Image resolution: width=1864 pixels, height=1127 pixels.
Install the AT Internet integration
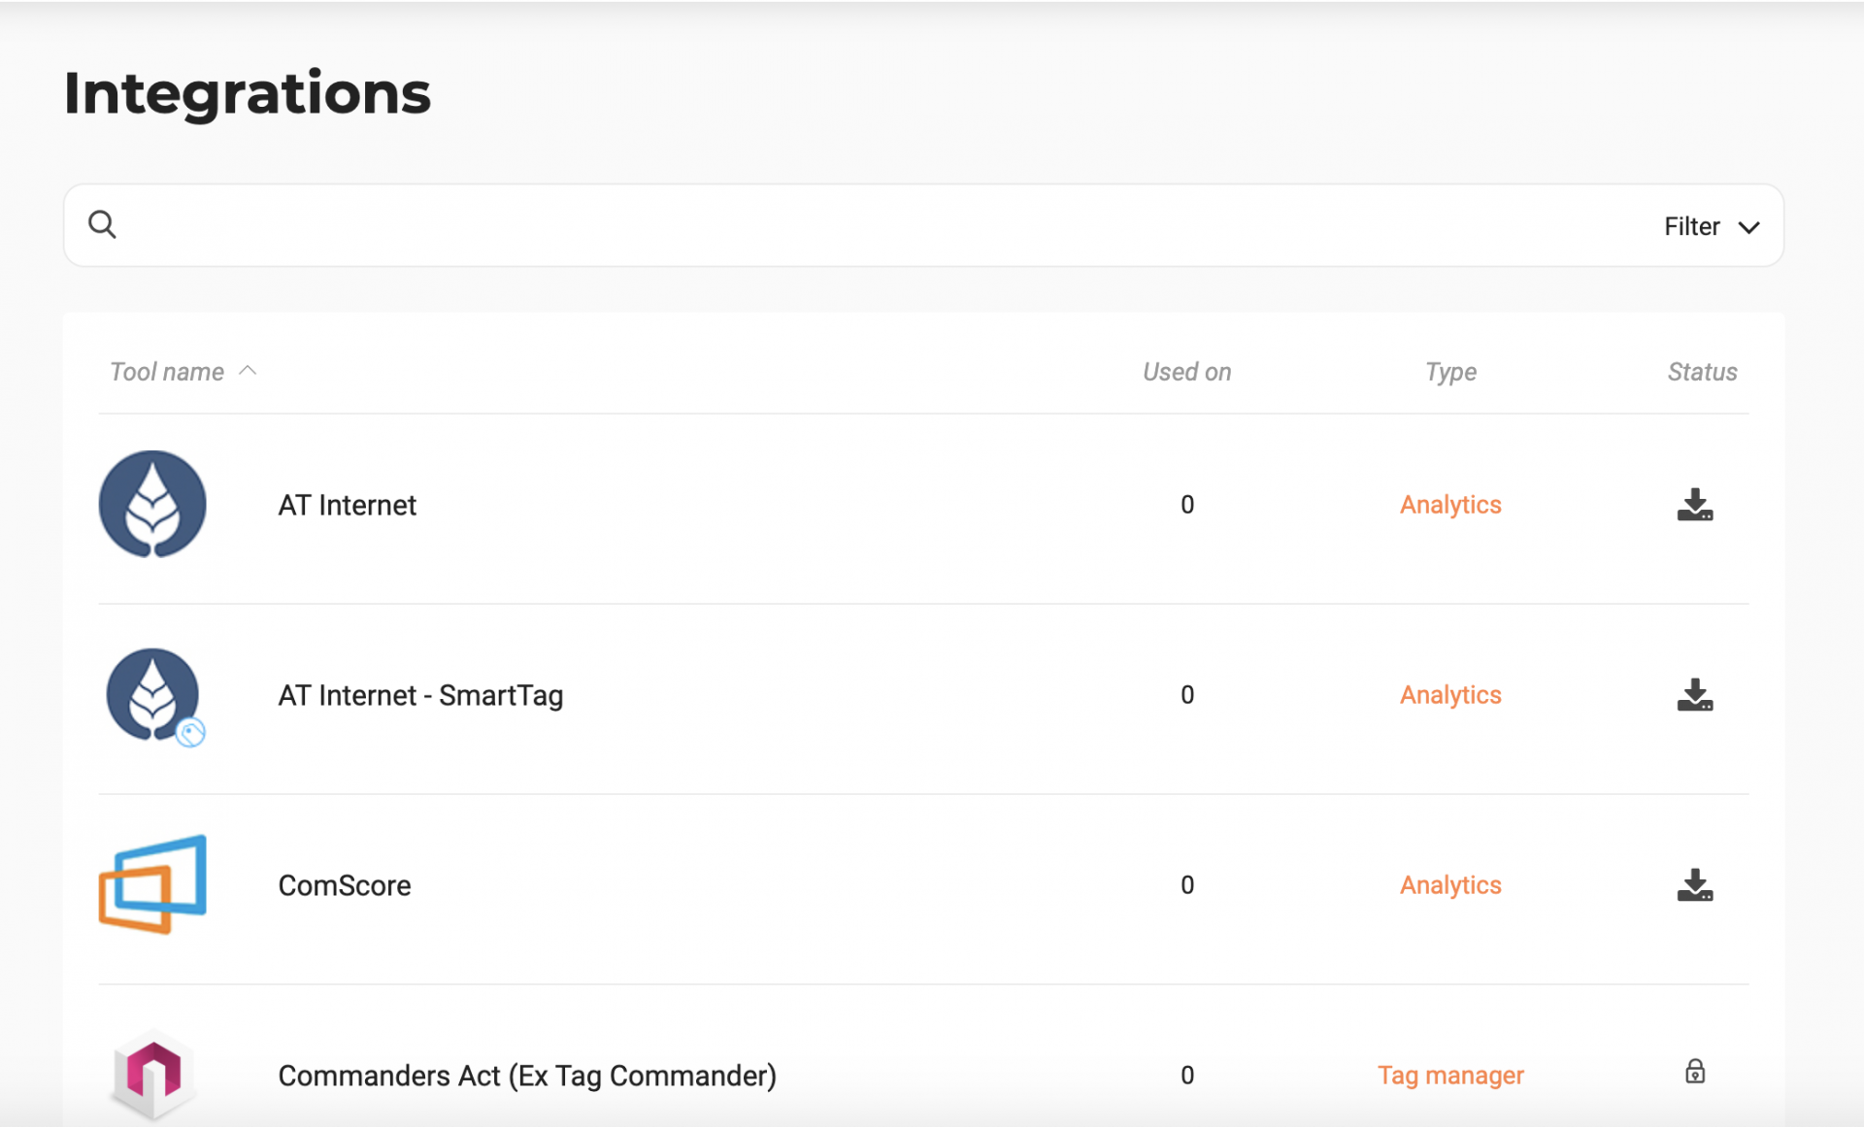1694,505
